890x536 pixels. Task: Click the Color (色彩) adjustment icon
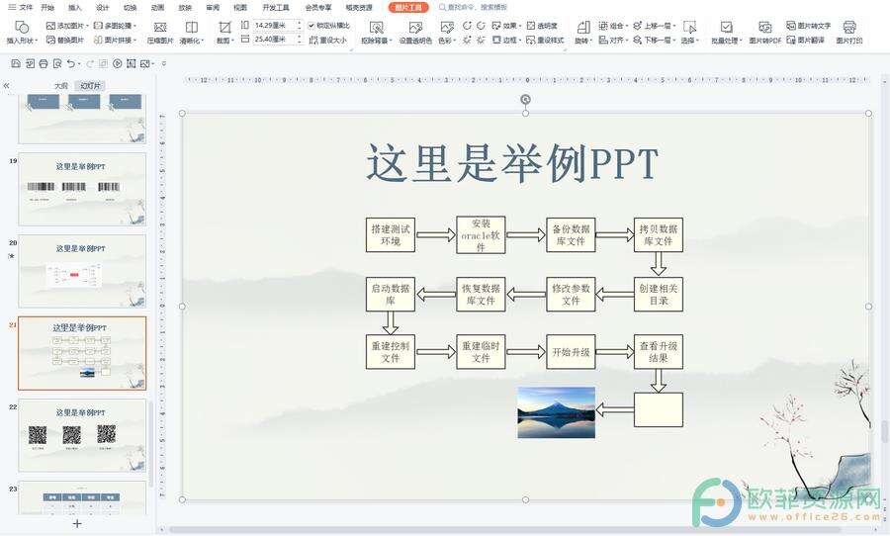[446, 28]
